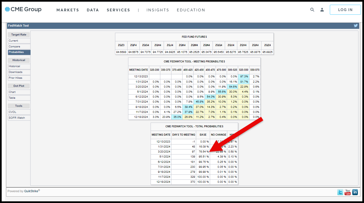Click the ZQM4 futures column header
The width and height of the screenshot is (364, 203).
tap(195, 45)
